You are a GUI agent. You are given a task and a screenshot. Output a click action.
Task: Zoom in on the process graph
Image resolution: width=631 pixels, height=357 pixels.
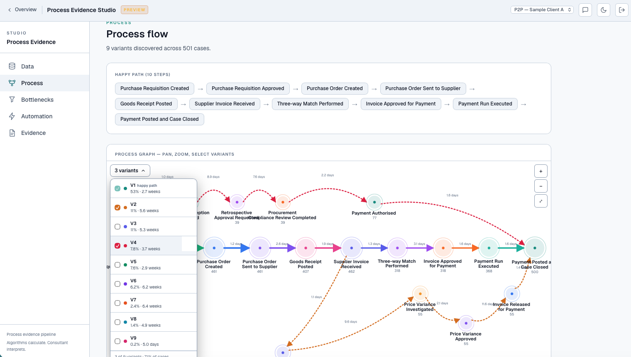[x=541, y=171]
